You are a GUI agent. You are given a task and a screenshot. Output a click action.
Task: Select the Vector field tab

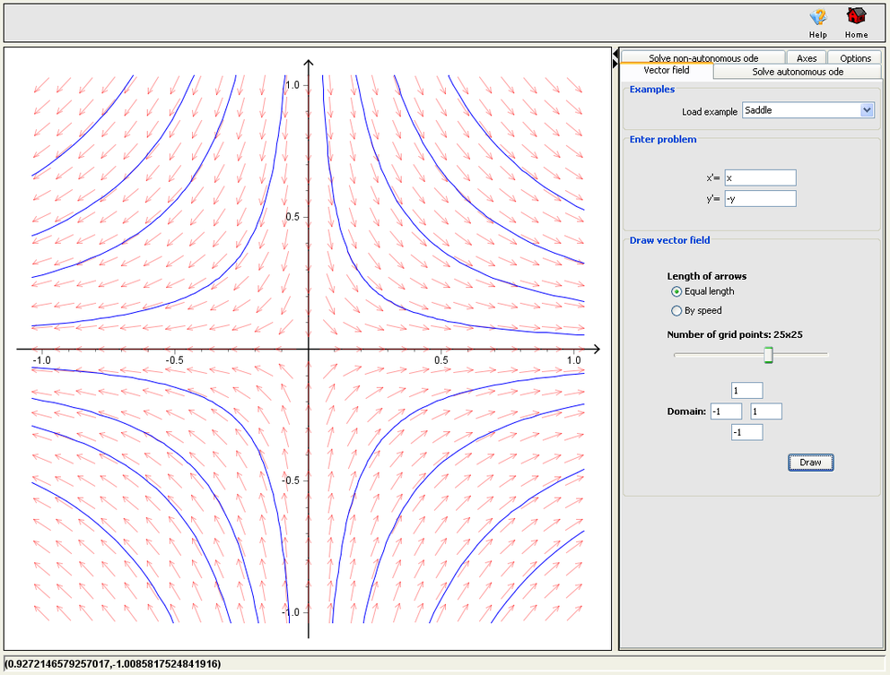pos(667,70)
